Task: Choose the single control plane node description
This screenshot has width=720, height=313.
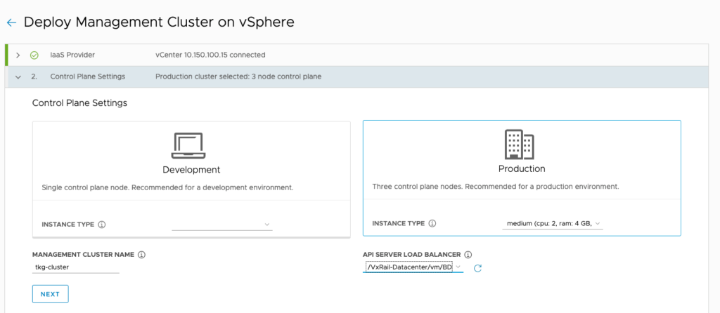Action: (x=167, y=187)
